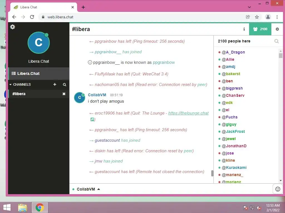Collapse the CHANNELS section

pyautogui.click(x=20, y=84)
